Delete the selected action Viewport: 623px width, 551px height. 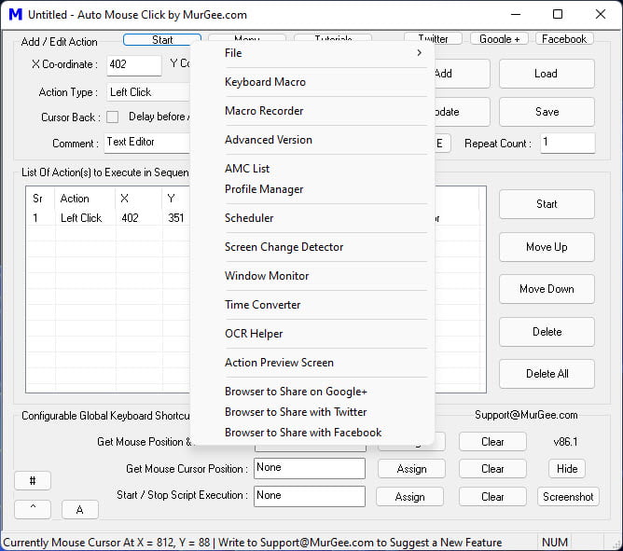click(547, 332)
